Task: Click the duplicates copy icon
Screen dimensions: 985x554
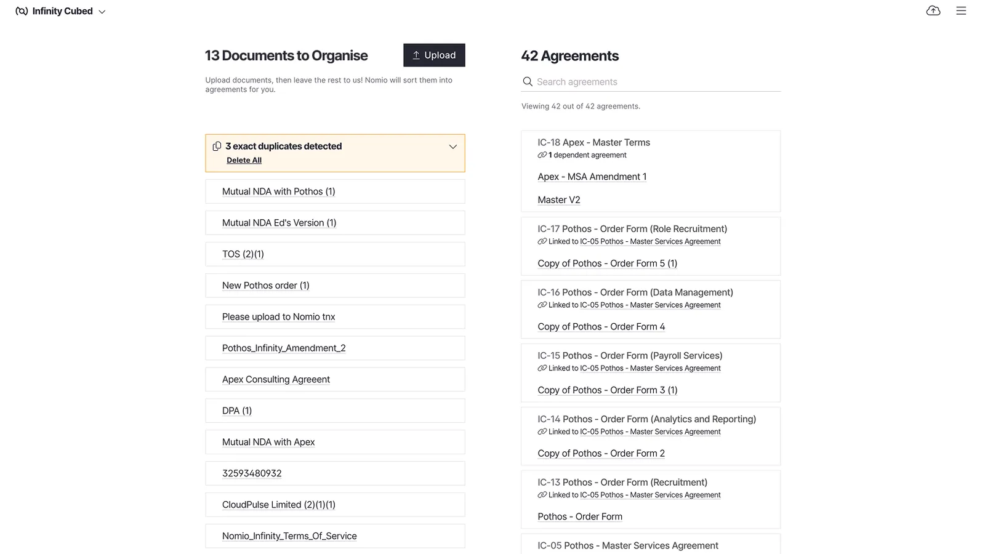Action: (217, 147)
